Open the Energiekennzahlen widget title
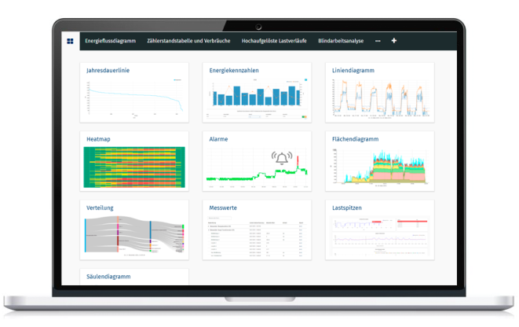This screenshot has height=327, width=519. pyautogui.click(x=234, y=71)
